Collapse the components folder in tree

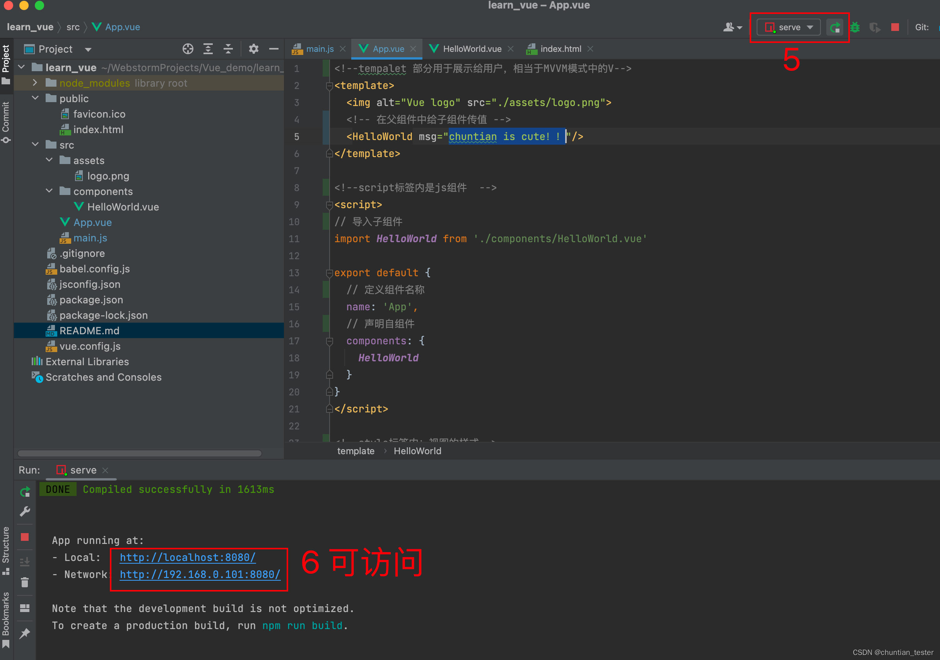pos(49,191)
